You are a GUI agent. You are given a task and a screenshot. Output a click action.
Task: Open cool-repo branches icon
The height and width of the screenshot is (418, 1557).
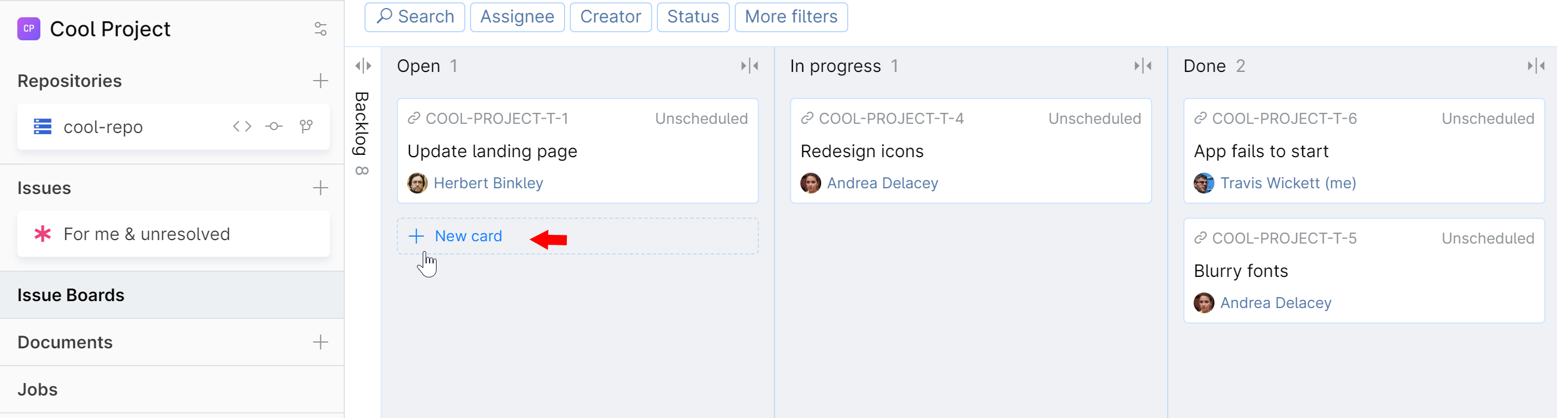(x=306, y=126)
